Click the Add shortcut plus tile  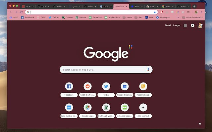click(143, 111)
